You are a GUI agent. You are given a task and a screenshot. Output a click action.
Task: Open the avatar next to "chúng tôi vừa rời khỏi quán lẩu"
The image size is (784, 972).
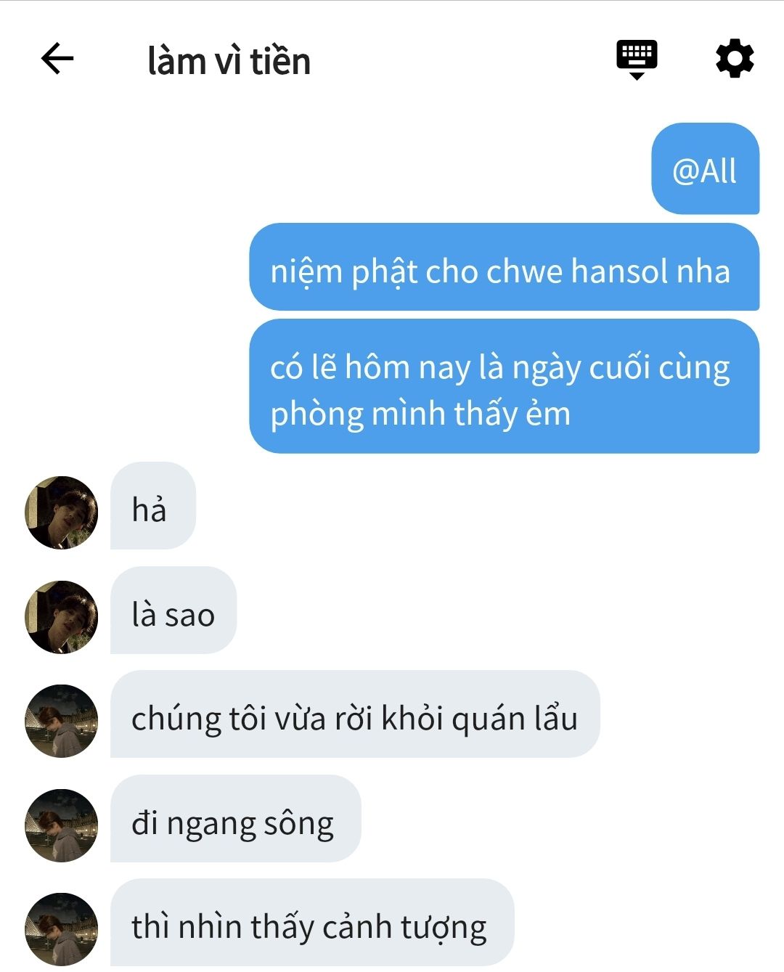pos(62,721)
